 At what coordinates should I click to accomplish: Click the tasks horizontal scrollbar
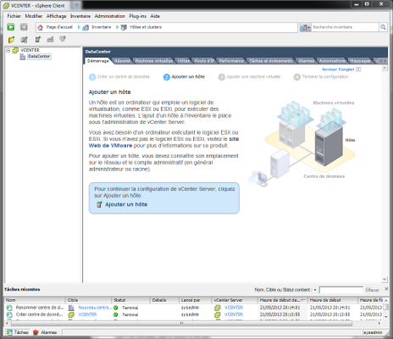tap(181, 323)
